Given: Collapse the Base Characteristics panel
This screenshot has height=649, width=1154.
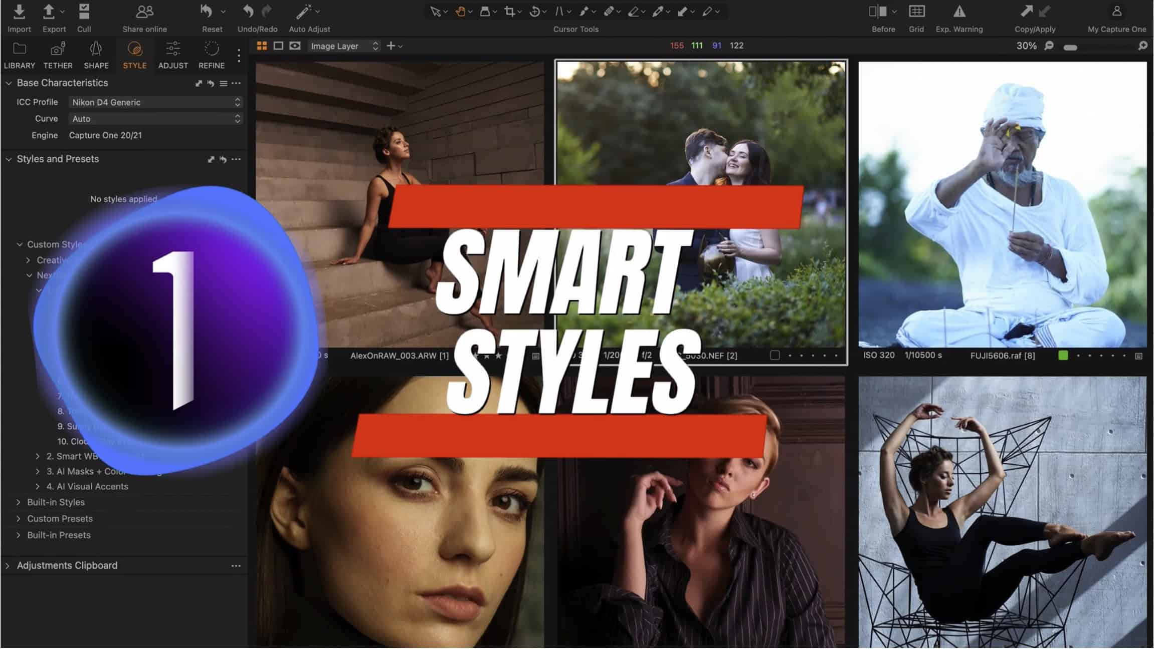Looking at the screenshot, I should pyautogui.click(x=9, y=83).
